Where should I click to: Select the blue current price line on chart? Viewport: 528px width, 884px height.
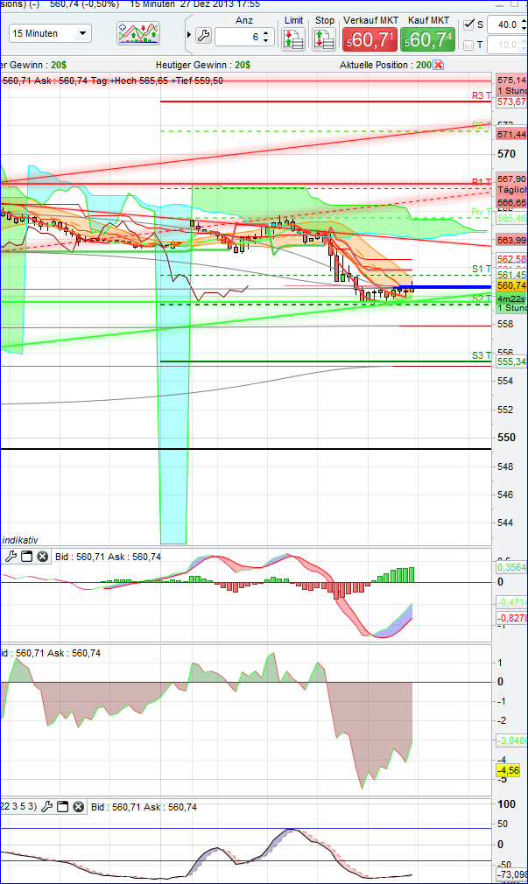446,287
